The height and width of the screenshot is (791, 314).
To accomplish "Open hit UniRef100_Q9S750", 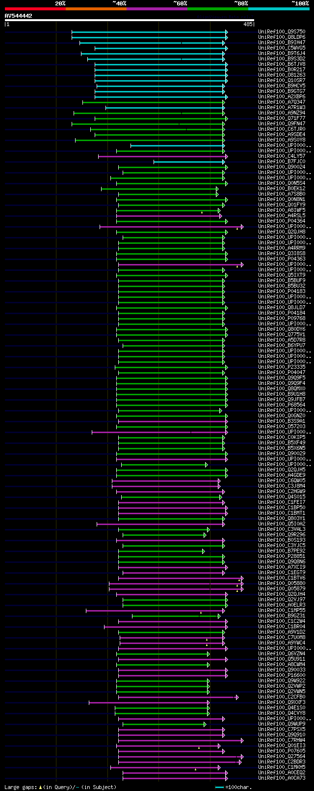I will pyautogui.click(x=282, y=32).
